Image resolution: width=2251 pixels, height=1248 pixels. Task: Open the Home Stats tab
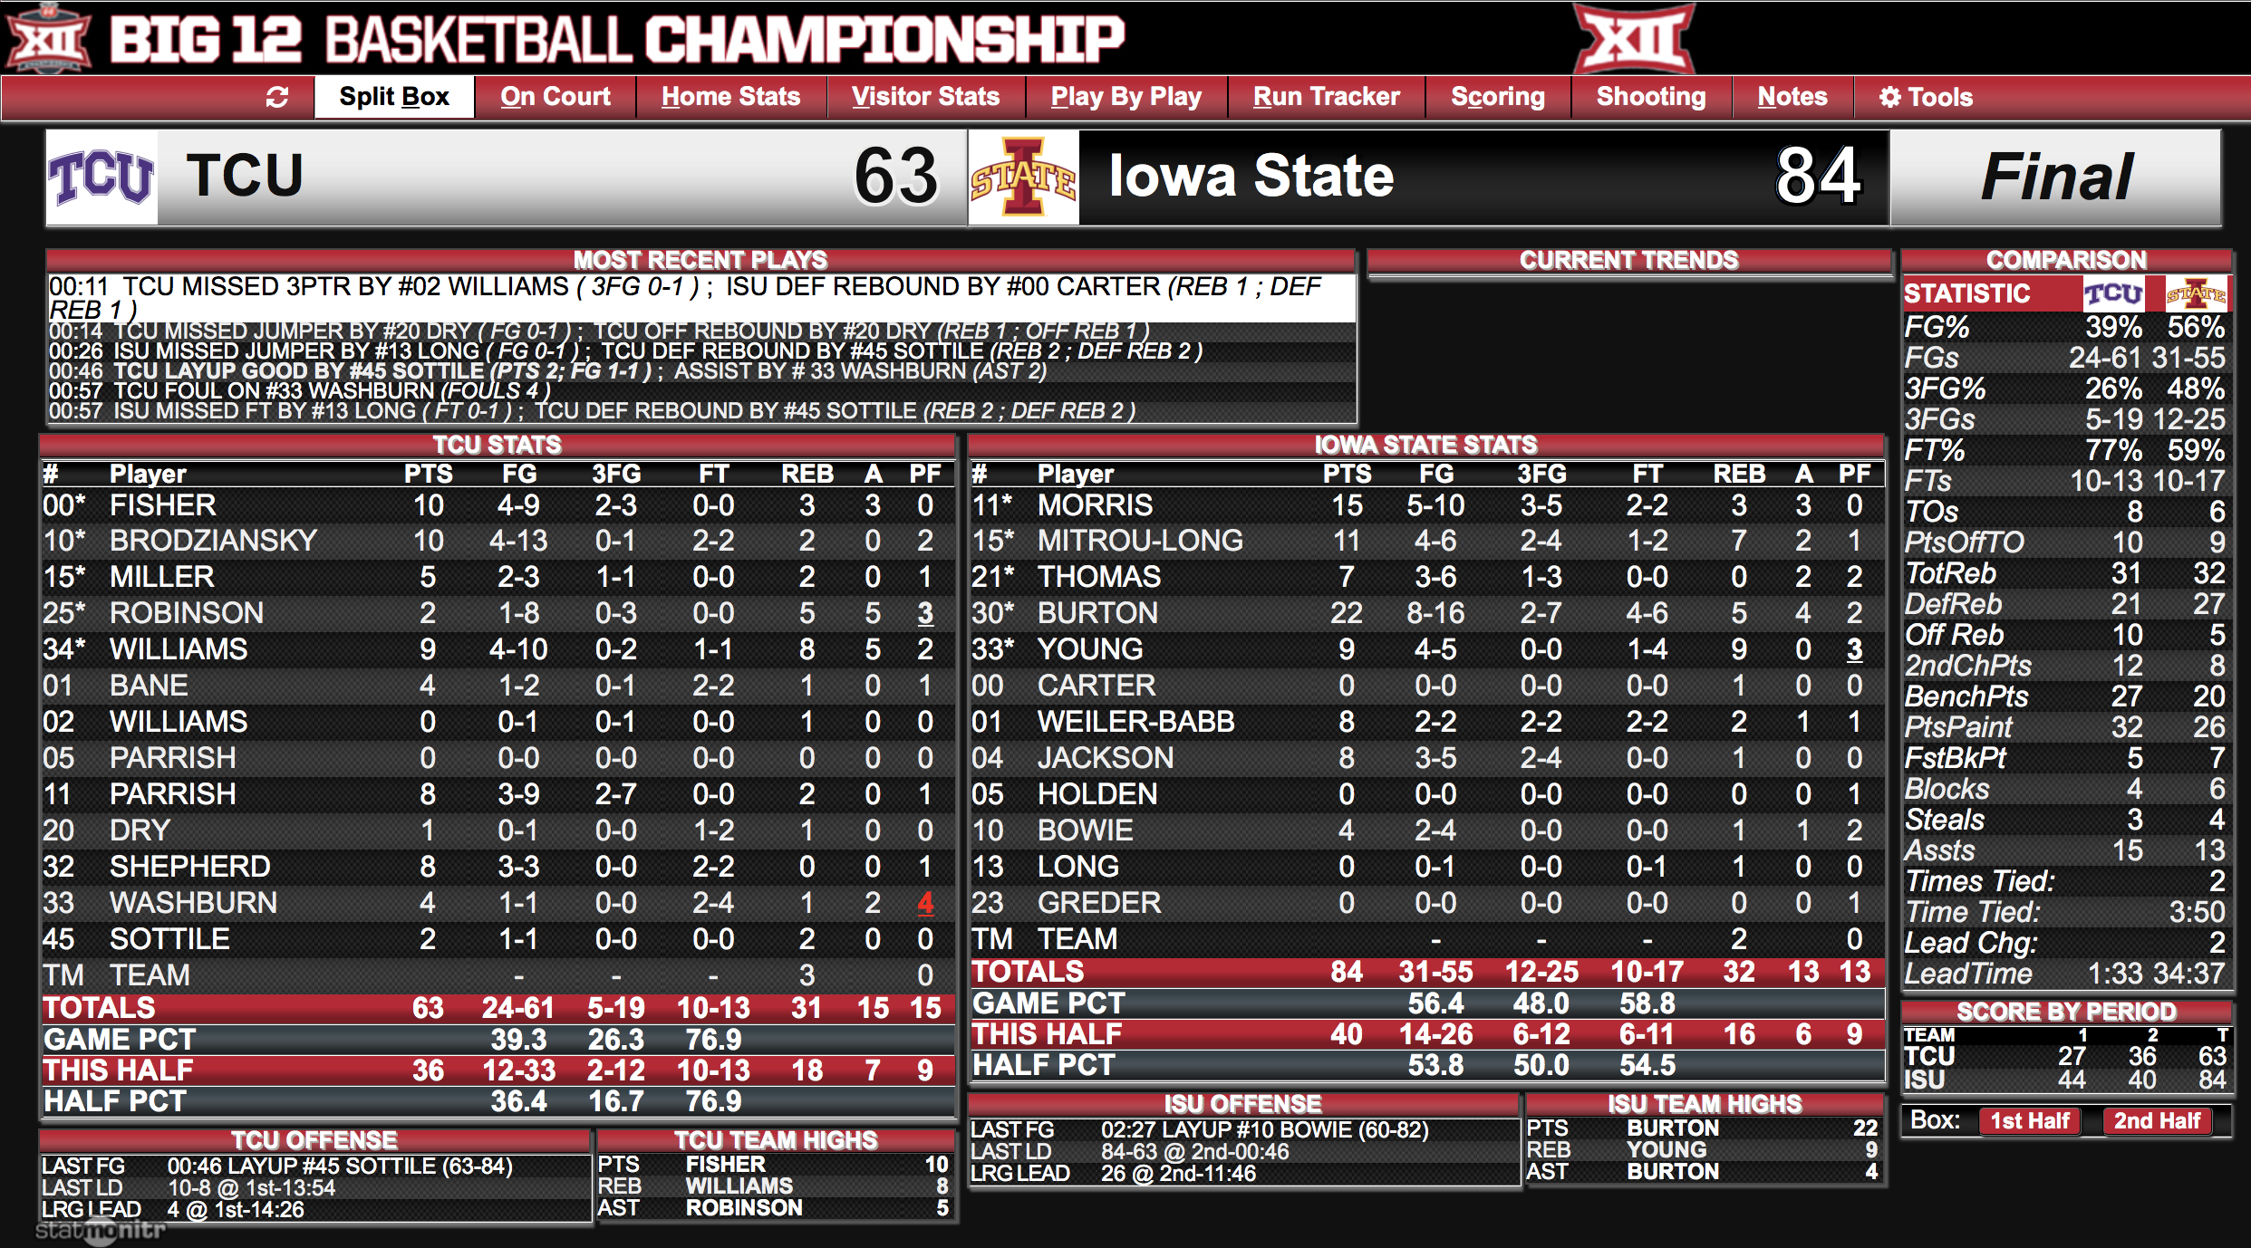[730, 97]
